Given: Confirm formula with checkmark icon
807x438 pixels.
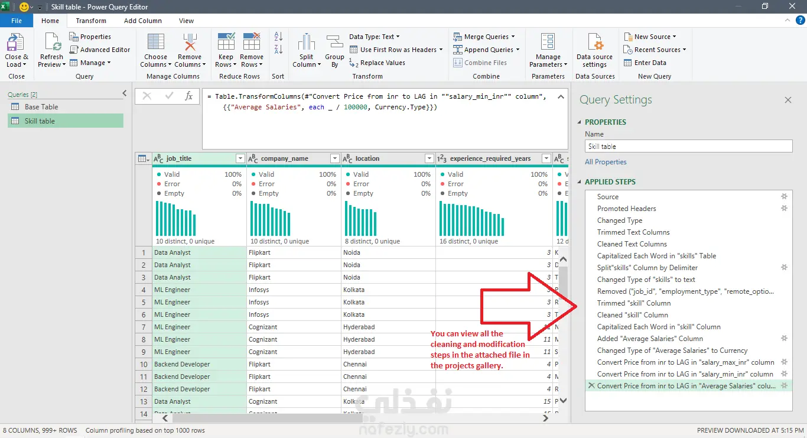Looking at the screenshot, I should (x=169, y=96).
